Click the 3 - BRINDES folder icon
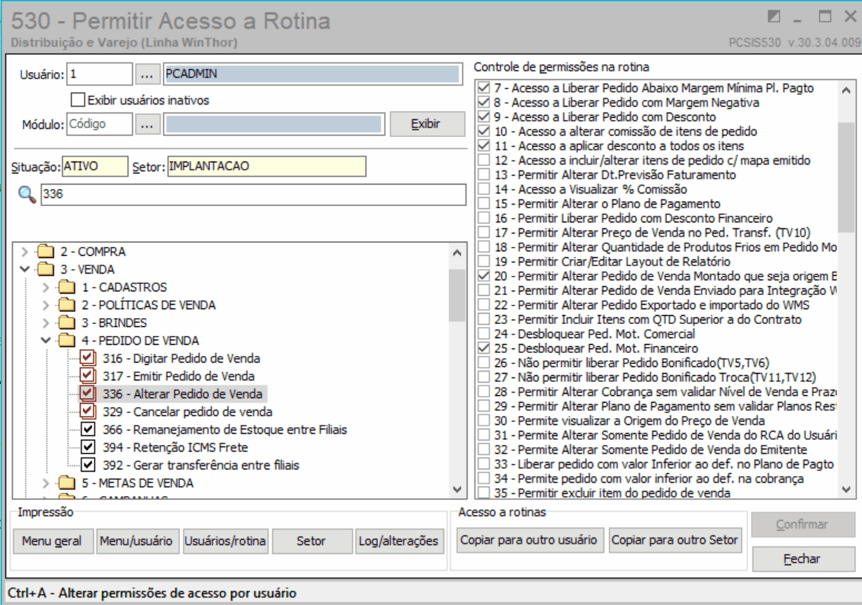This screenshot has width=862, height=605. point(67,323)
